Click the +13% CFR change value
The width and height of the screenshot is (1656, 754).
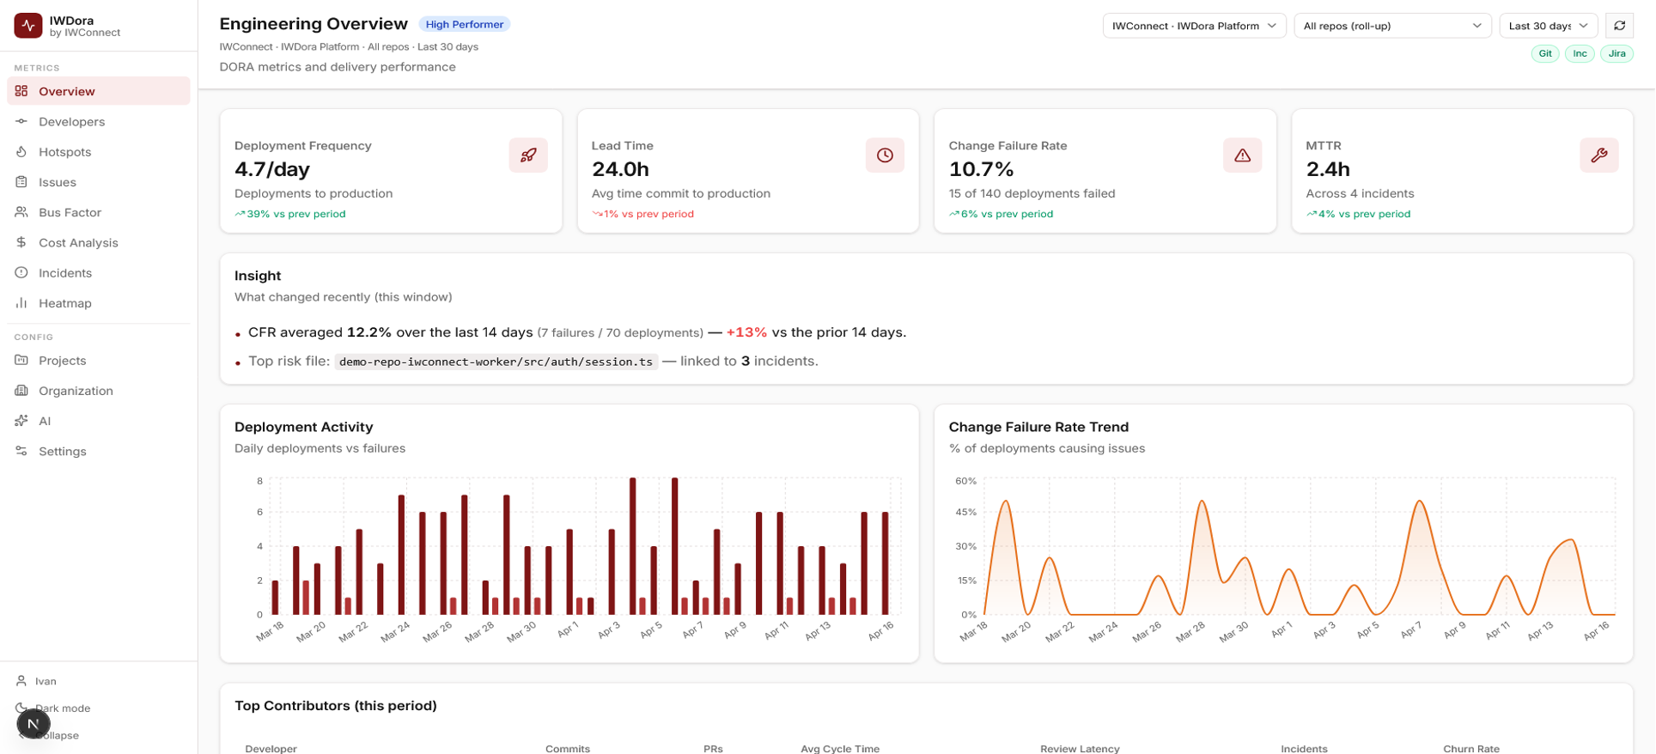746,332
